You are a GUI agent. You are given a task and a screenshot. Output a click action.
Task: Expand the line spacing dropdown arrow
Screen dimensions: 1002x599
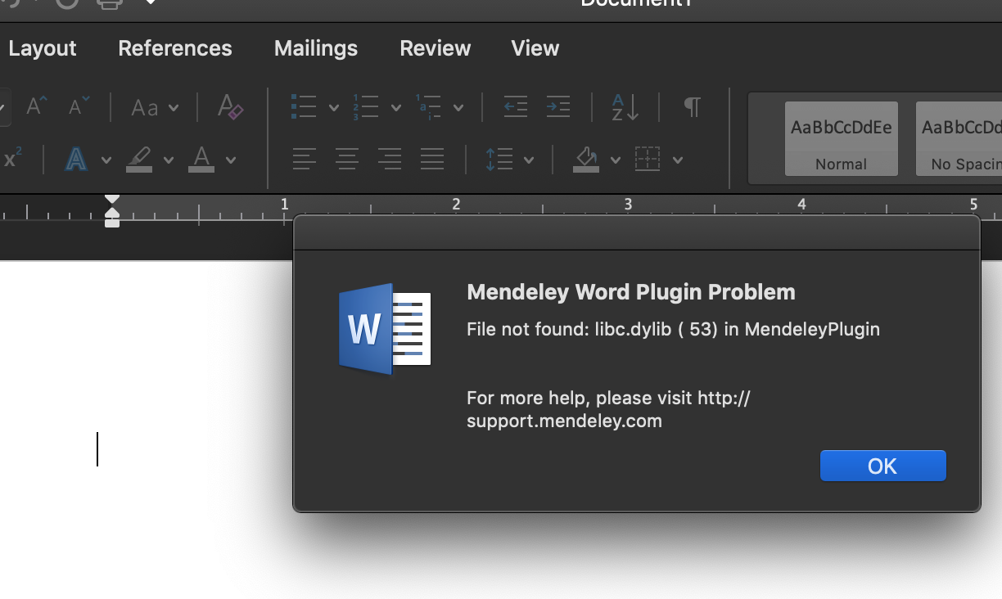point(529,160)
